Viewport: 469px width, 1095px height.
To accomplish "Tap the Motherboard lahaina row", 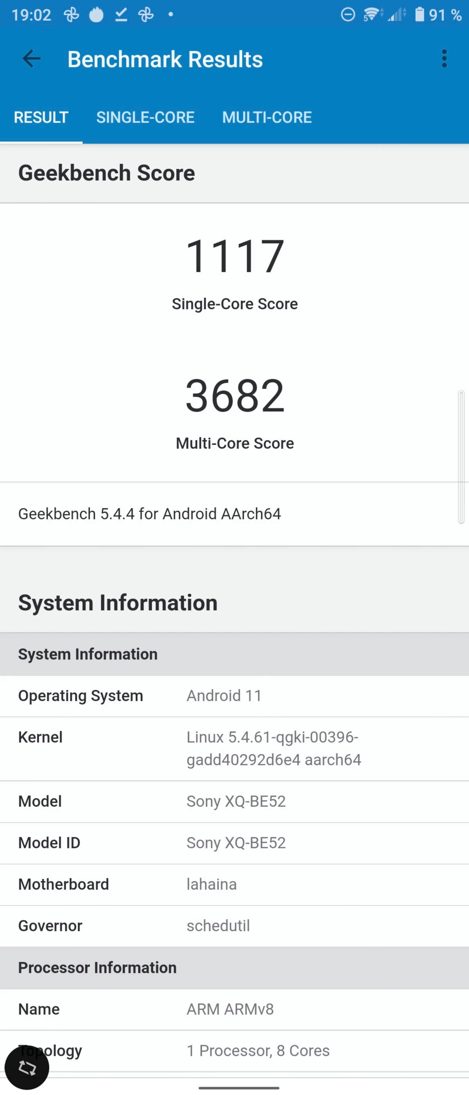I will 235,884.
